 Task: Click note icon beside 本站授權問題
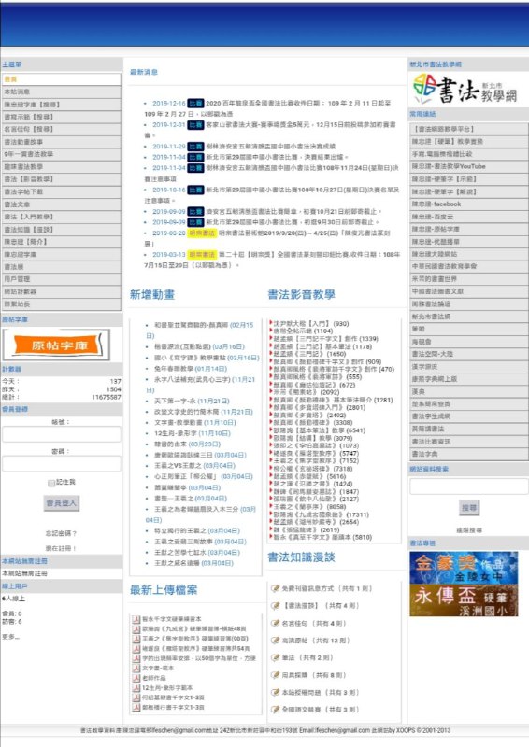tap(275, 692)
